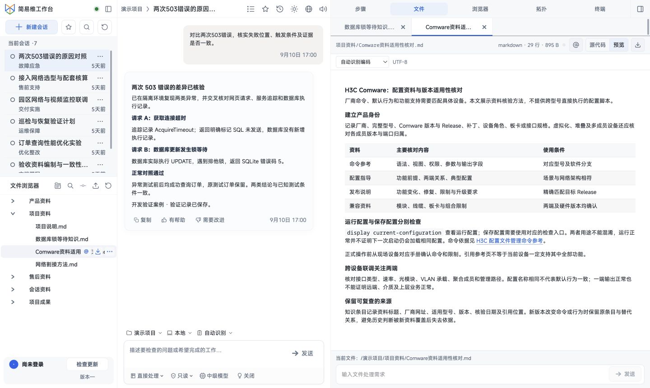The image size is (650, 388).
Task: Open more options for 两次503错误的原因对照
Action: point(100,56)
